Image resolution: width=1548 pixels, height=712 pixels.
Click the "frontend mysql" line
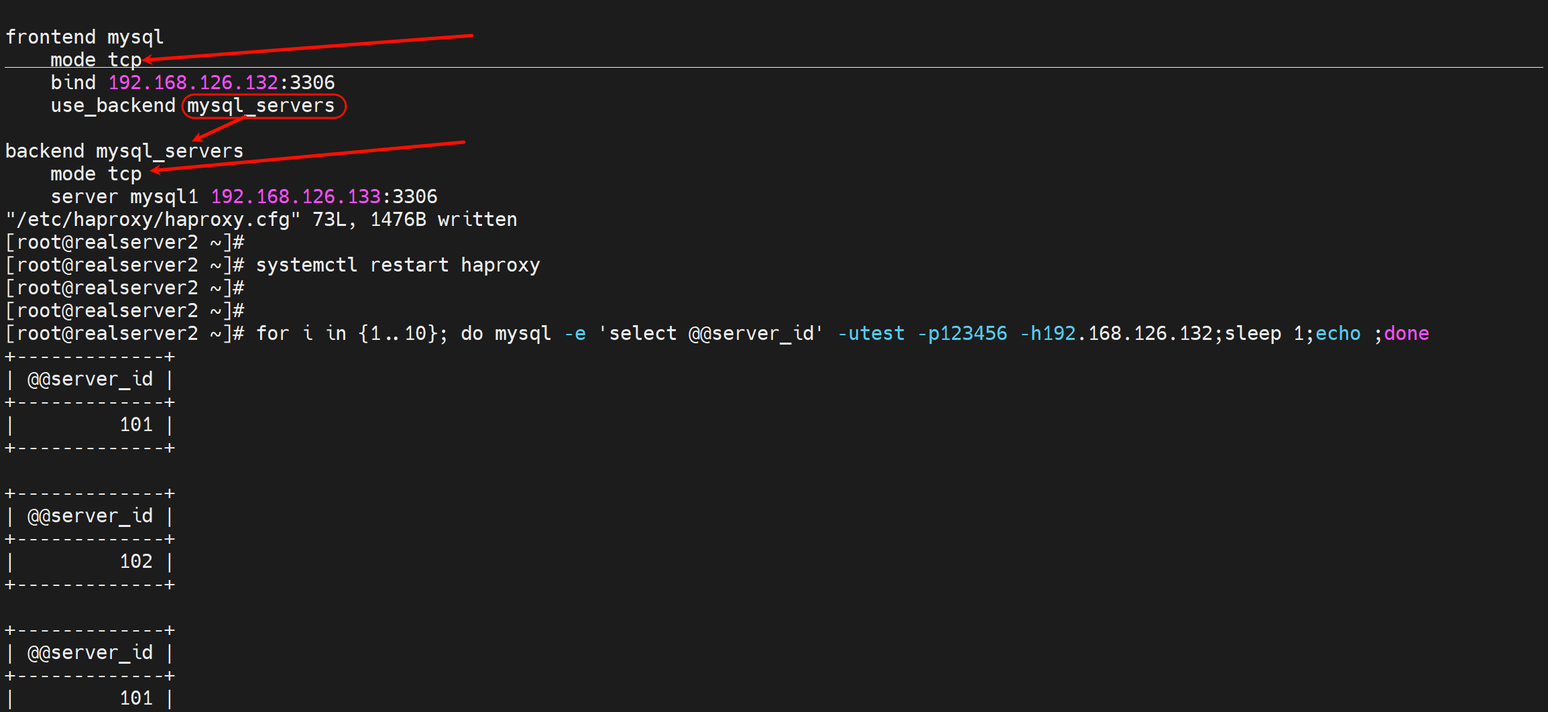pyautogui.click(x=84, y=37)
